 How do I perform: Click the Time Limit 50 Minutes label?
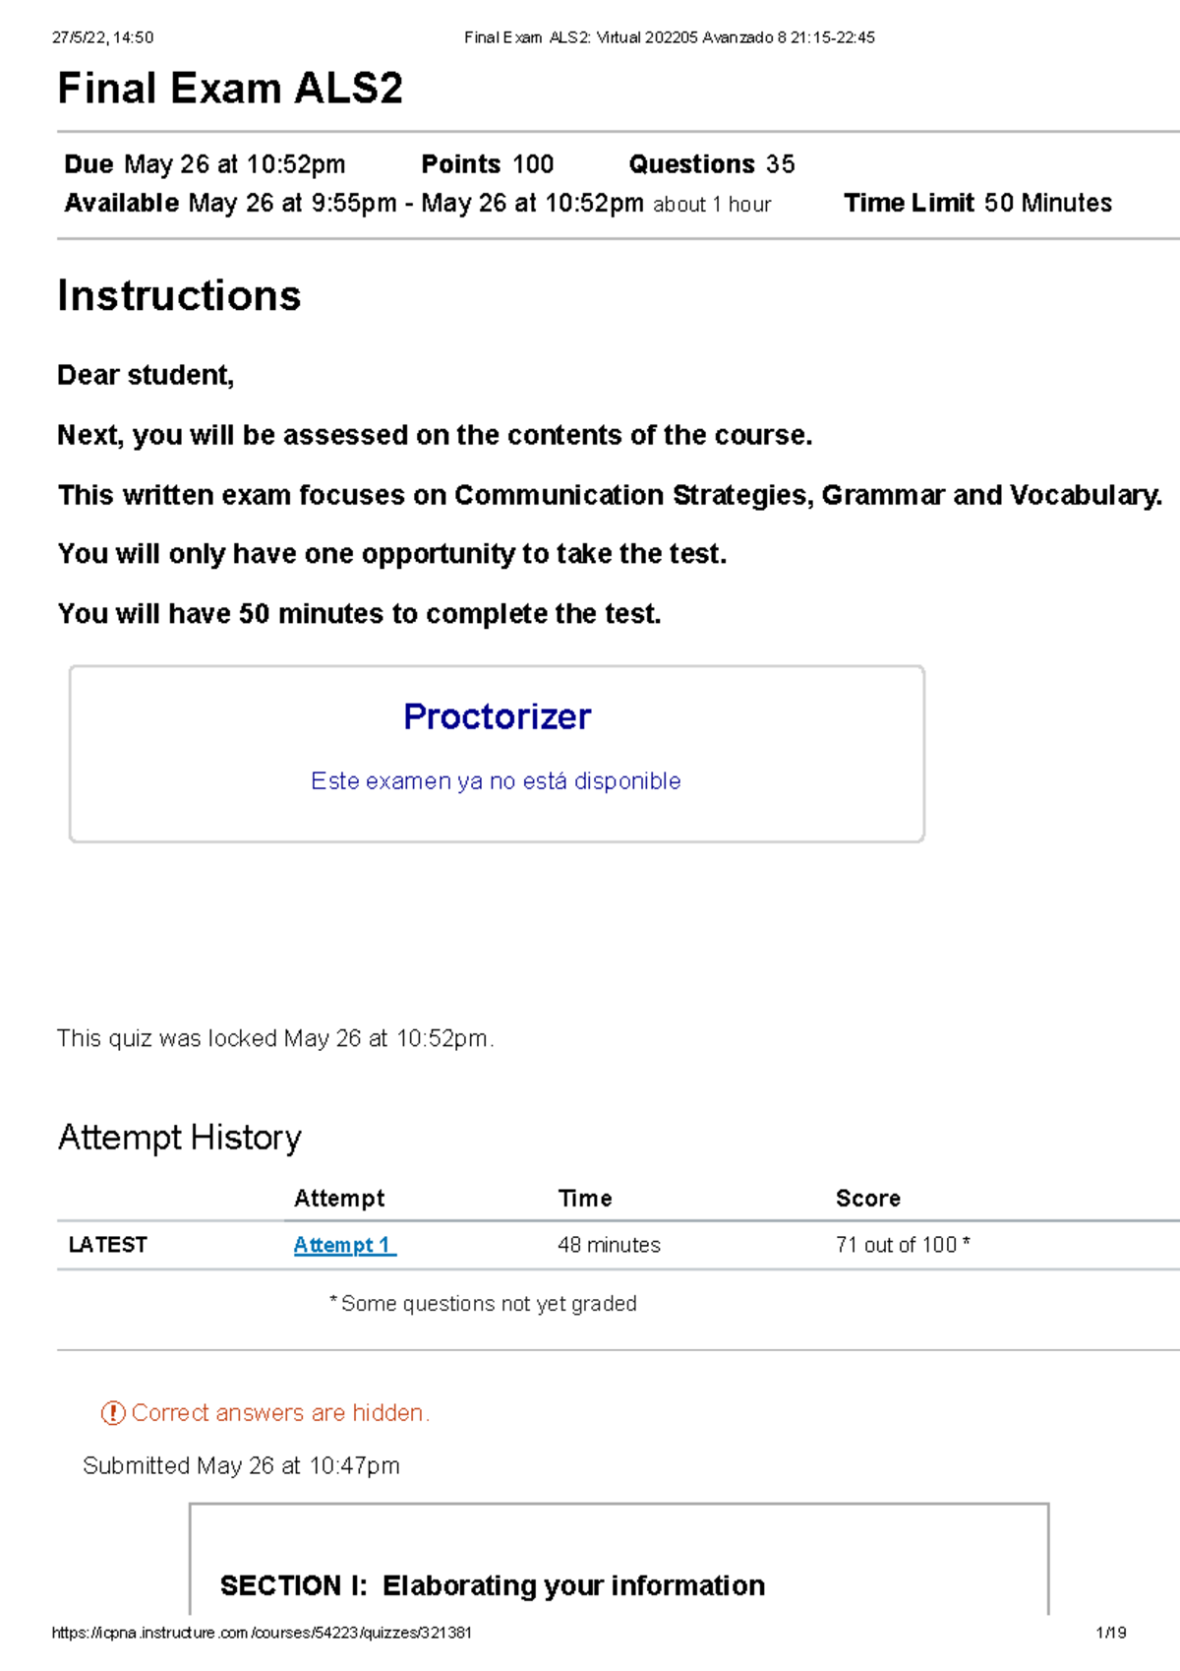(x=977, y=204)
